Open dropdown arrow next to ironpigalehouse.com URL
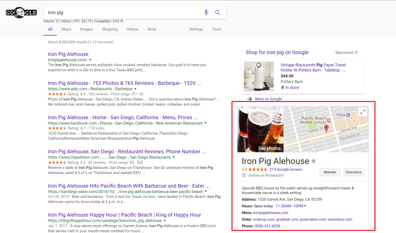Viewport: 396px width, 233px height. (x=90, y=60)
